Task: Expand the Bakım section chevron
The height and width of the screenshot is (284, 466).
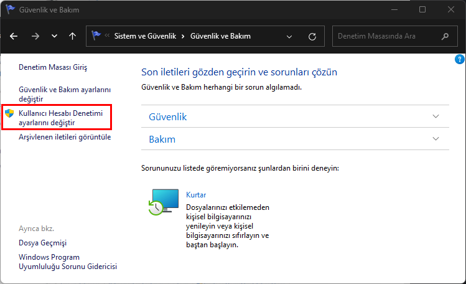Action: click(436, 139)
